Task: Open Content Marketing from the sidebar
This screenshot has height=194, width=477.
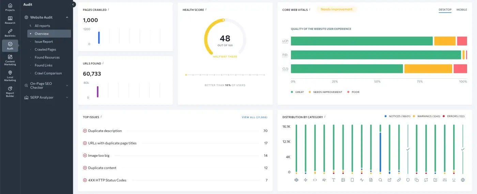Action: 10,59
